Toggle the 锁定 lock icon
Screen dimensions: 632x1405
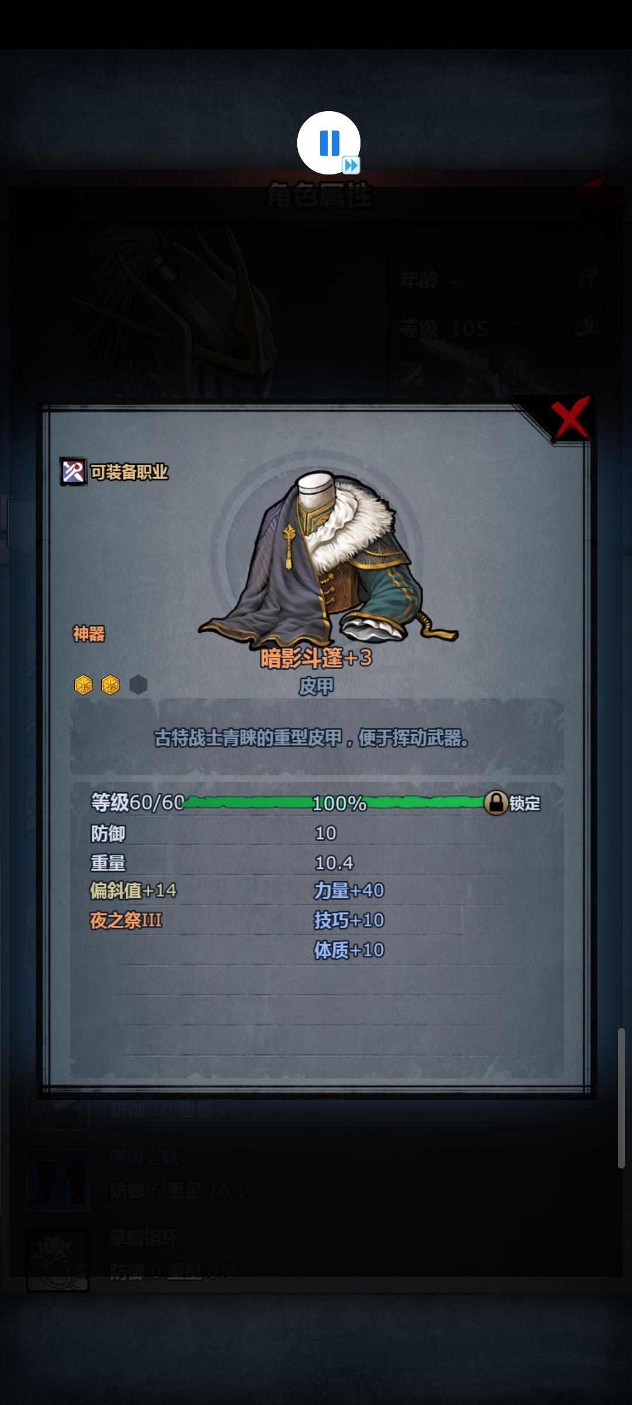tap(496, 803)
